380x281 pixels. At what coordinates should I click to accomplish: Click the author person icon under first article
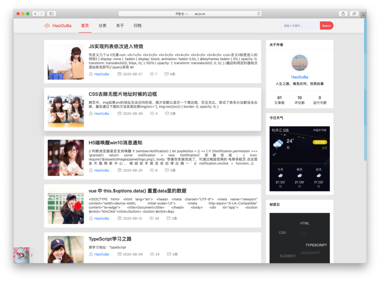point(90,74)
